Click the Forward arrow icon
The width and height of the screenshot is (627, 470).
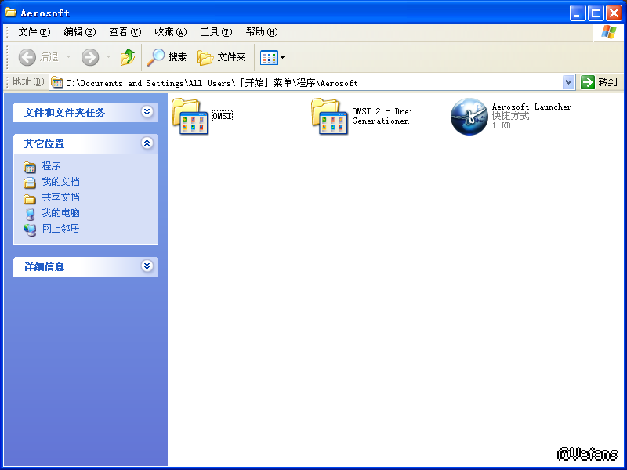click(x=90, y=57)
